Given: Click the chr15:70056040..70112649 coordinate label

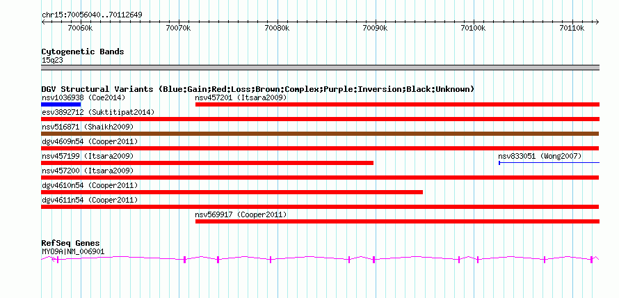Looking at the screenshot, I should point(92,15).
